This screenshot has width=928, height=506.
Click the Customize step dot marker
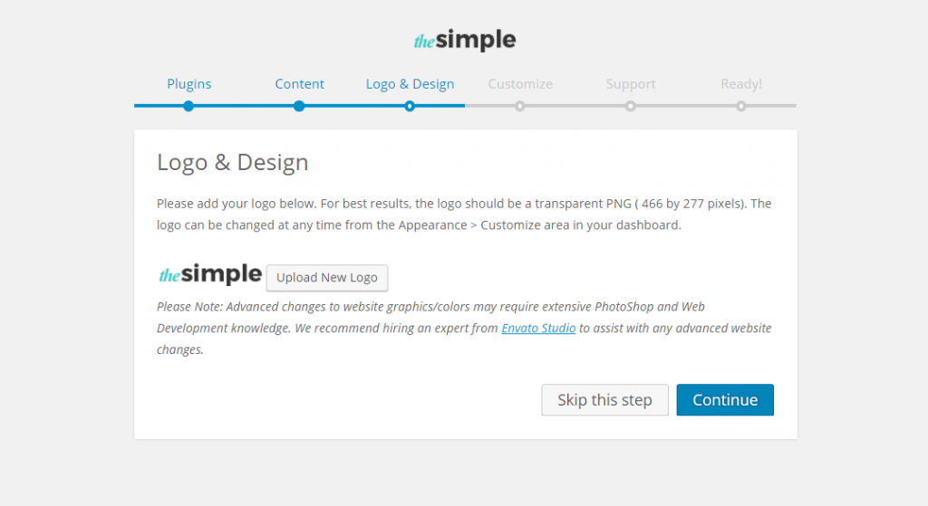click(x=519, y=107)
